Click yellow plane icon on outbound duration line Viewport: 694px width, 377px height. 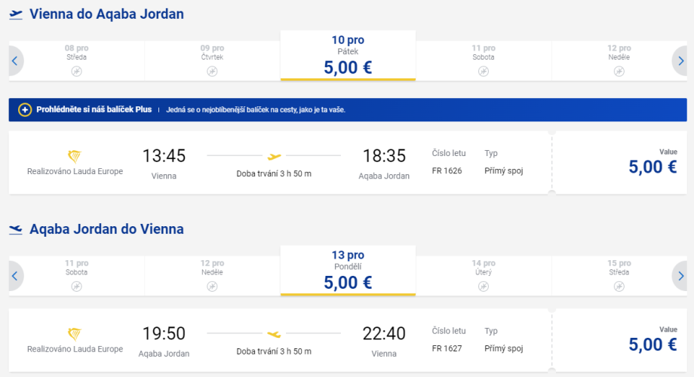click(x=274, y=156)
